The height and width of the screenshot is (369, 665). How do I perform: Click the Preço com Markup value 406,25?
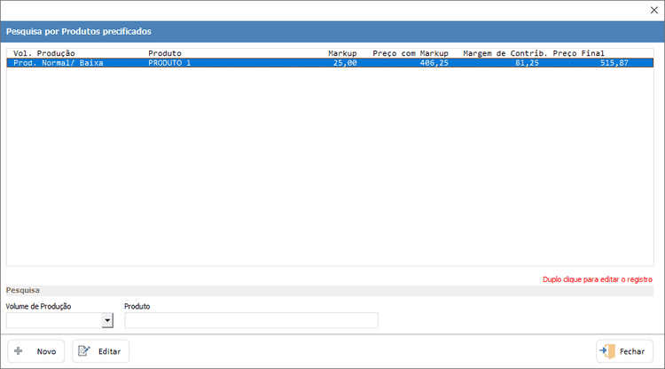point(434,63)
